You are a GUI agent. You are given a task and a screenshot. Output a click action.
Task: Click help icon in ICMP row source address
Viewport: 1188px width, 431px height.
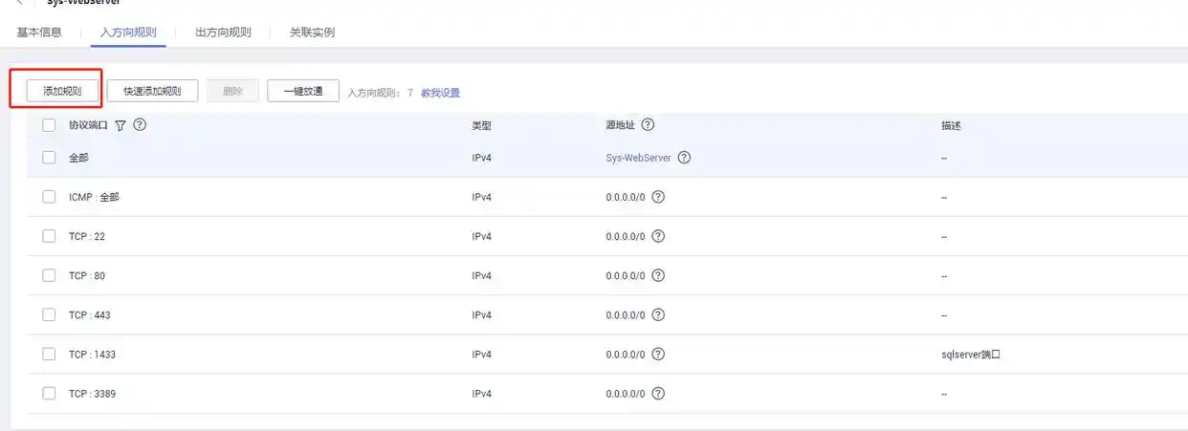point(658,197)
